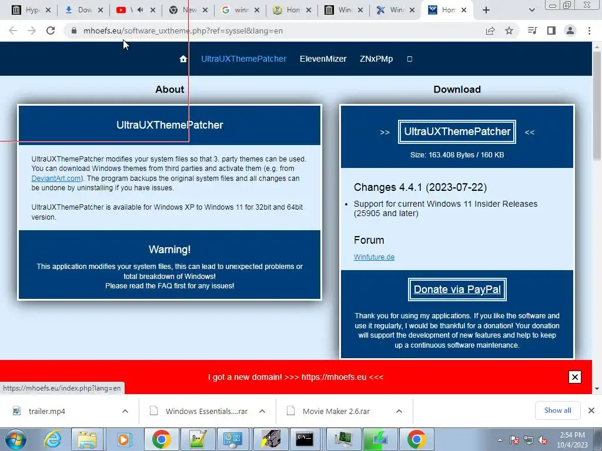The height and width of the screenshot is (451, 602).
Task: Open the first Chrome taskbar icon
Action: coord(161,439)
